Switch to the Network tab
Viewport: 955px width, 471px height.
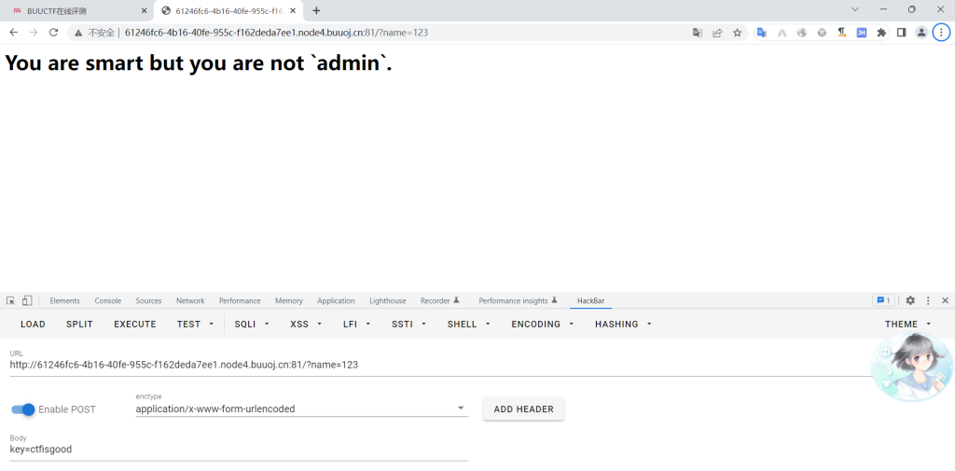tap(190, 300)
